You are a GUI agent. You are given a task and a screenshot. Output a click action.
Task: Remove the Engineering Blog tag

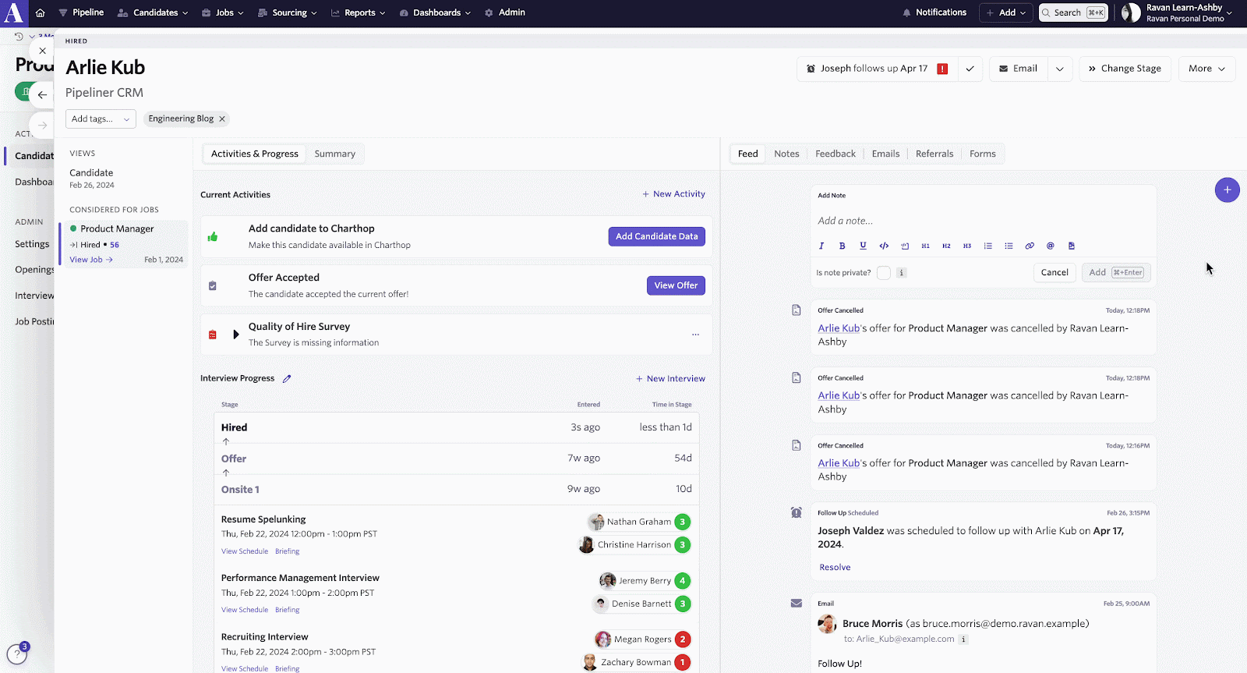(x=222, y=119)
